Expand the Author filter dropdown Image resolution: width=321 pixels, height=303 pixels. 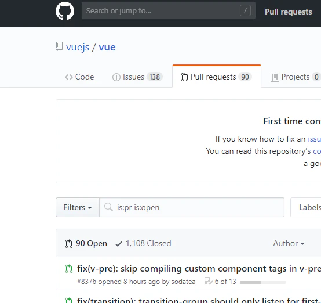pyautogui.click(x=289, y=244)
